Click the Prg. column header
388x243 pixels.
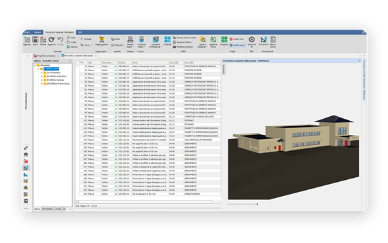(x=83, y=62)
